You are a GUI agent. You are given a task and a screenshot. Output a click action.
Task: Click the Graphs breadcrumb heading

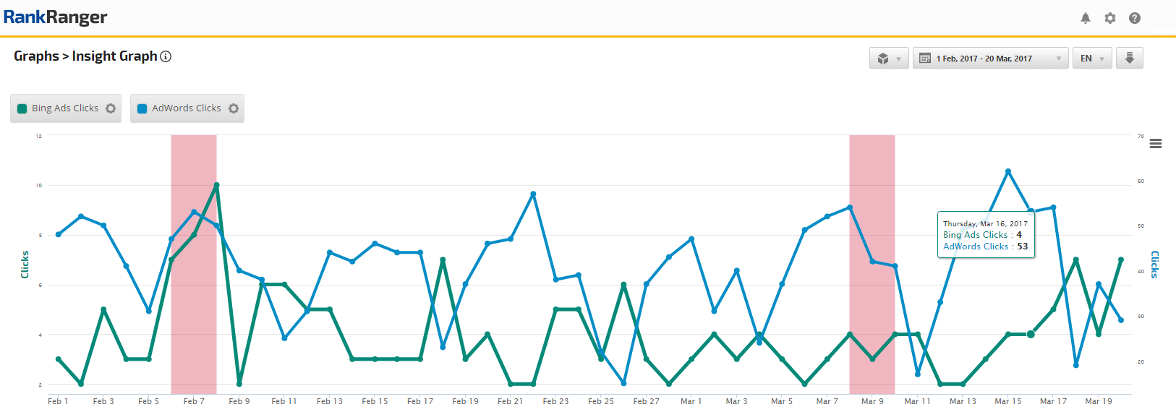36,56
